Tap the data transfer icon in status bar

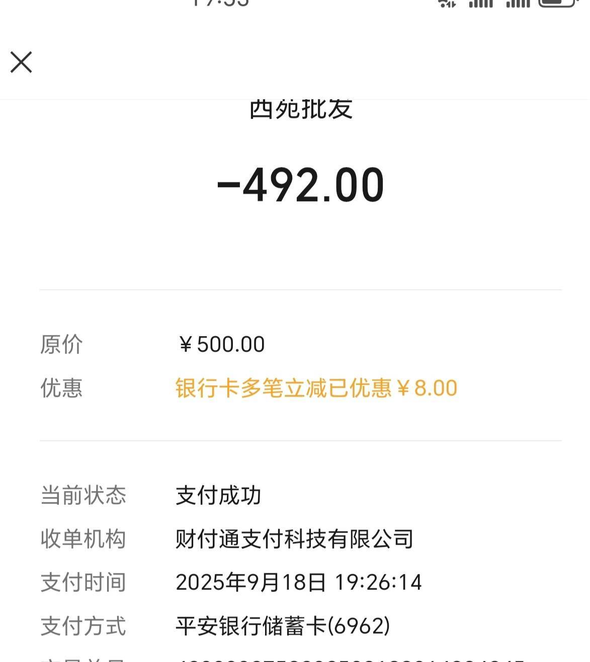[447, 3]
